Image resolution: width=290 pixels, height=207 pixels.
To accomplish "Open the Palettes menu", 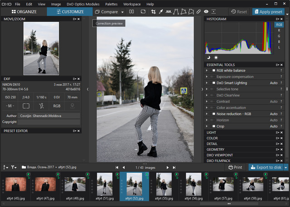I will 111,4.
